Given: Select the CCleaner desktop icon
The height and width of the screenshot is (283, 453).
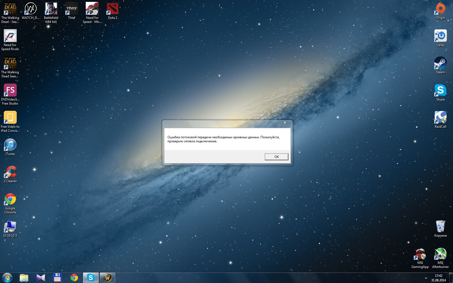Looking at the screenshot, I should [x=10, y=174].
